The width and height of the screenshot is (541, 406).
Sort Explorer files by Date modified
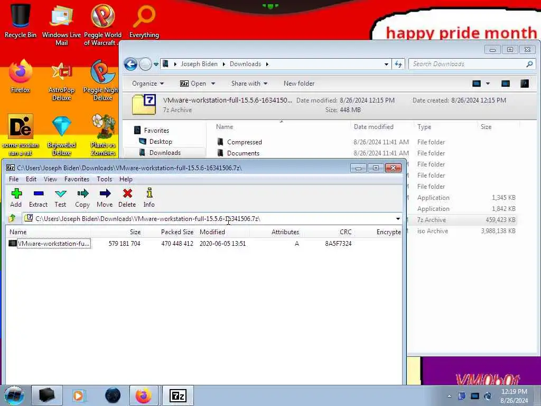pyautogui.click(x=381, y=127)
